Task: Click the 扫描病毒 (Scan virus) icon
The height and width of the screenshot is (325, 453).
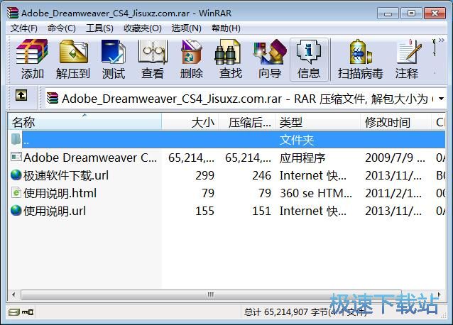Action: click(x=361, y=52)
